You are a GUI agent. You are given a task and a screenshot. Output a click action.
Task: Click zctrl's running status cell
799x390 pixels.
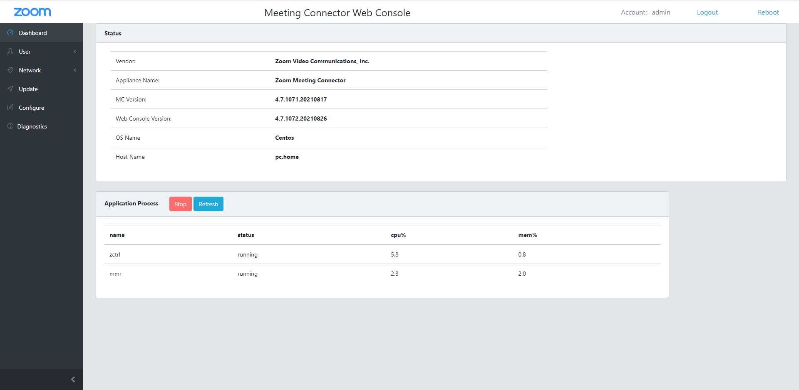pos(248,254)
